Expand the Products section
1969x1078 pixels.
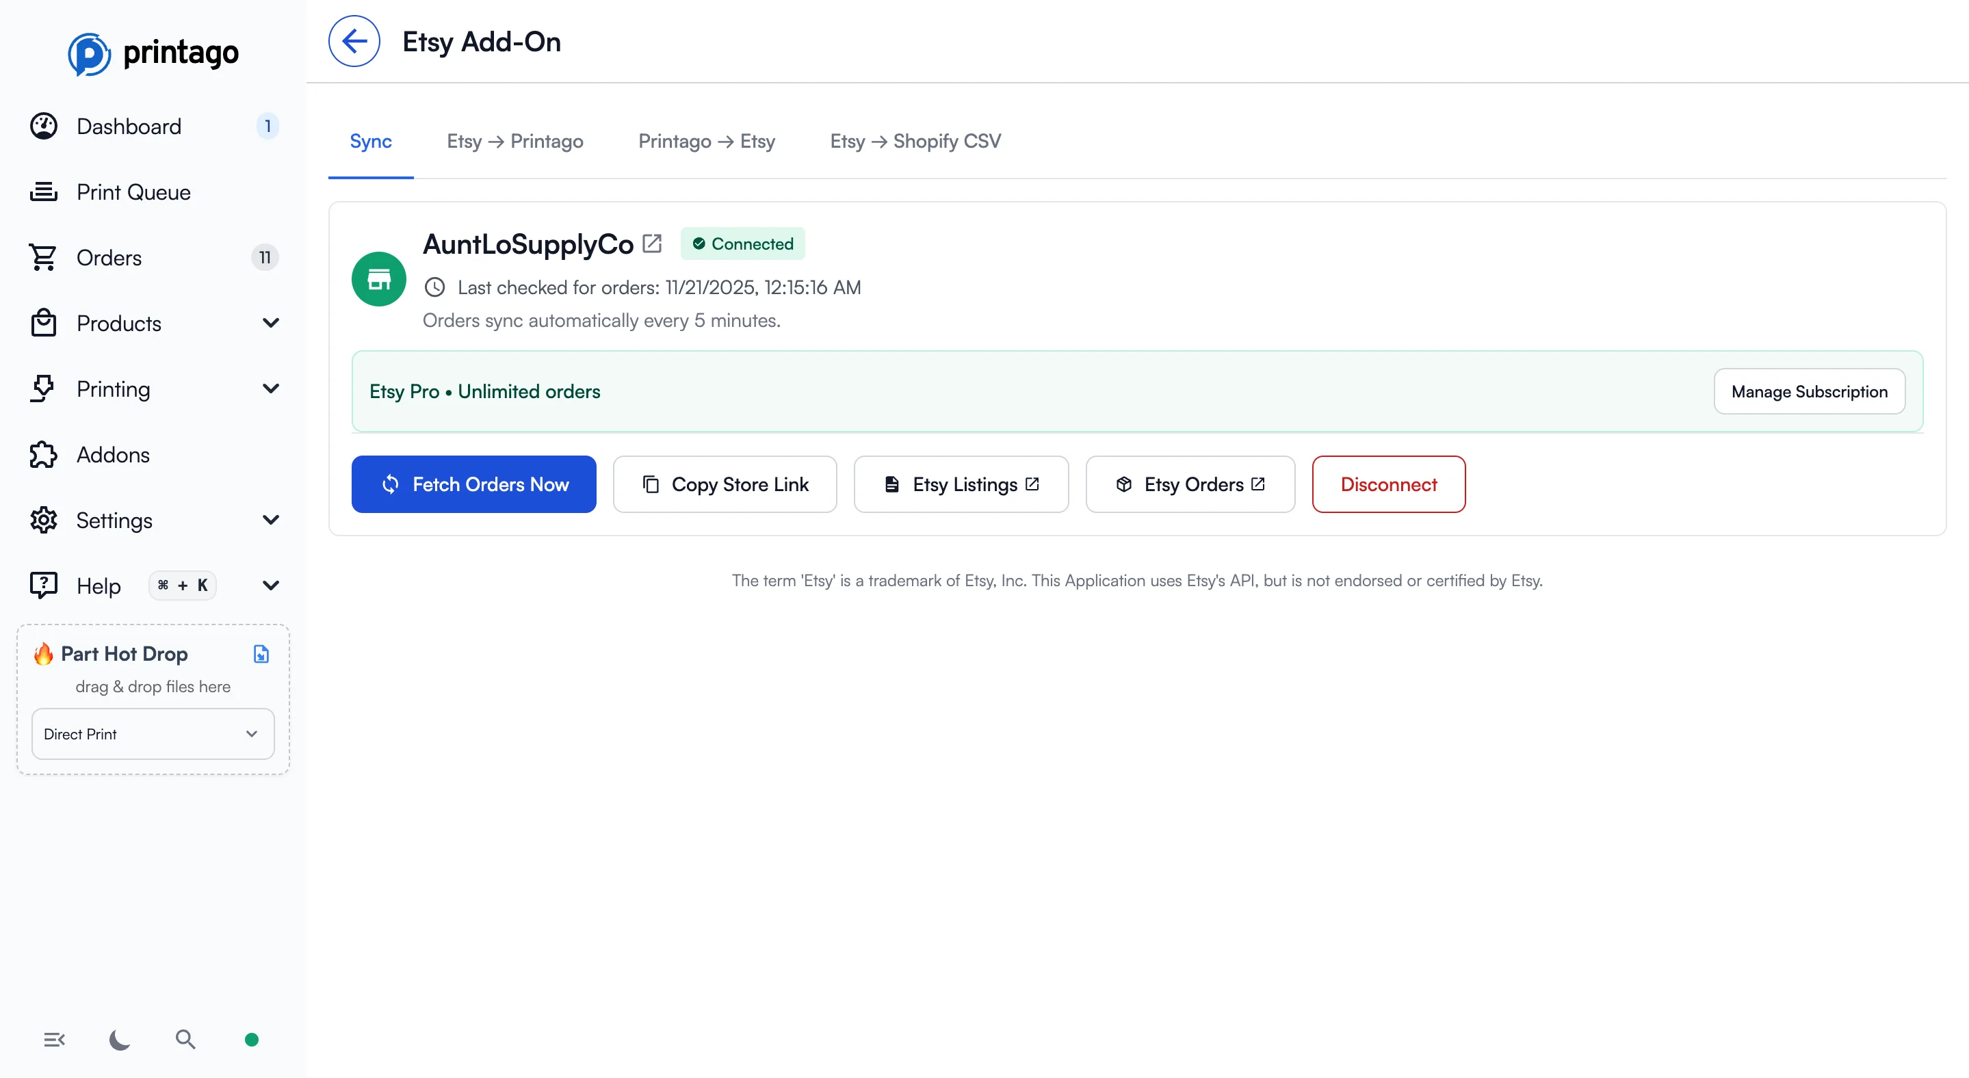point(272,323)
